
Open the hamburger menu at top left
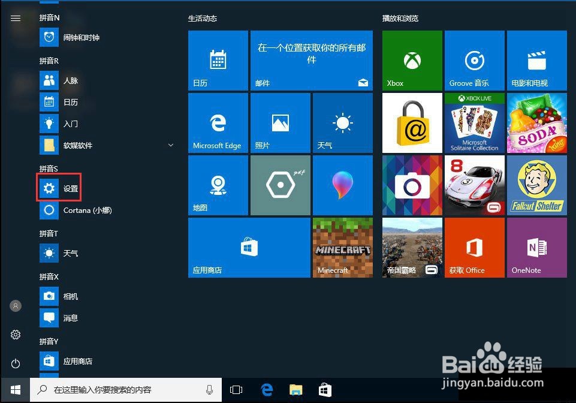(x=16, y=18)
